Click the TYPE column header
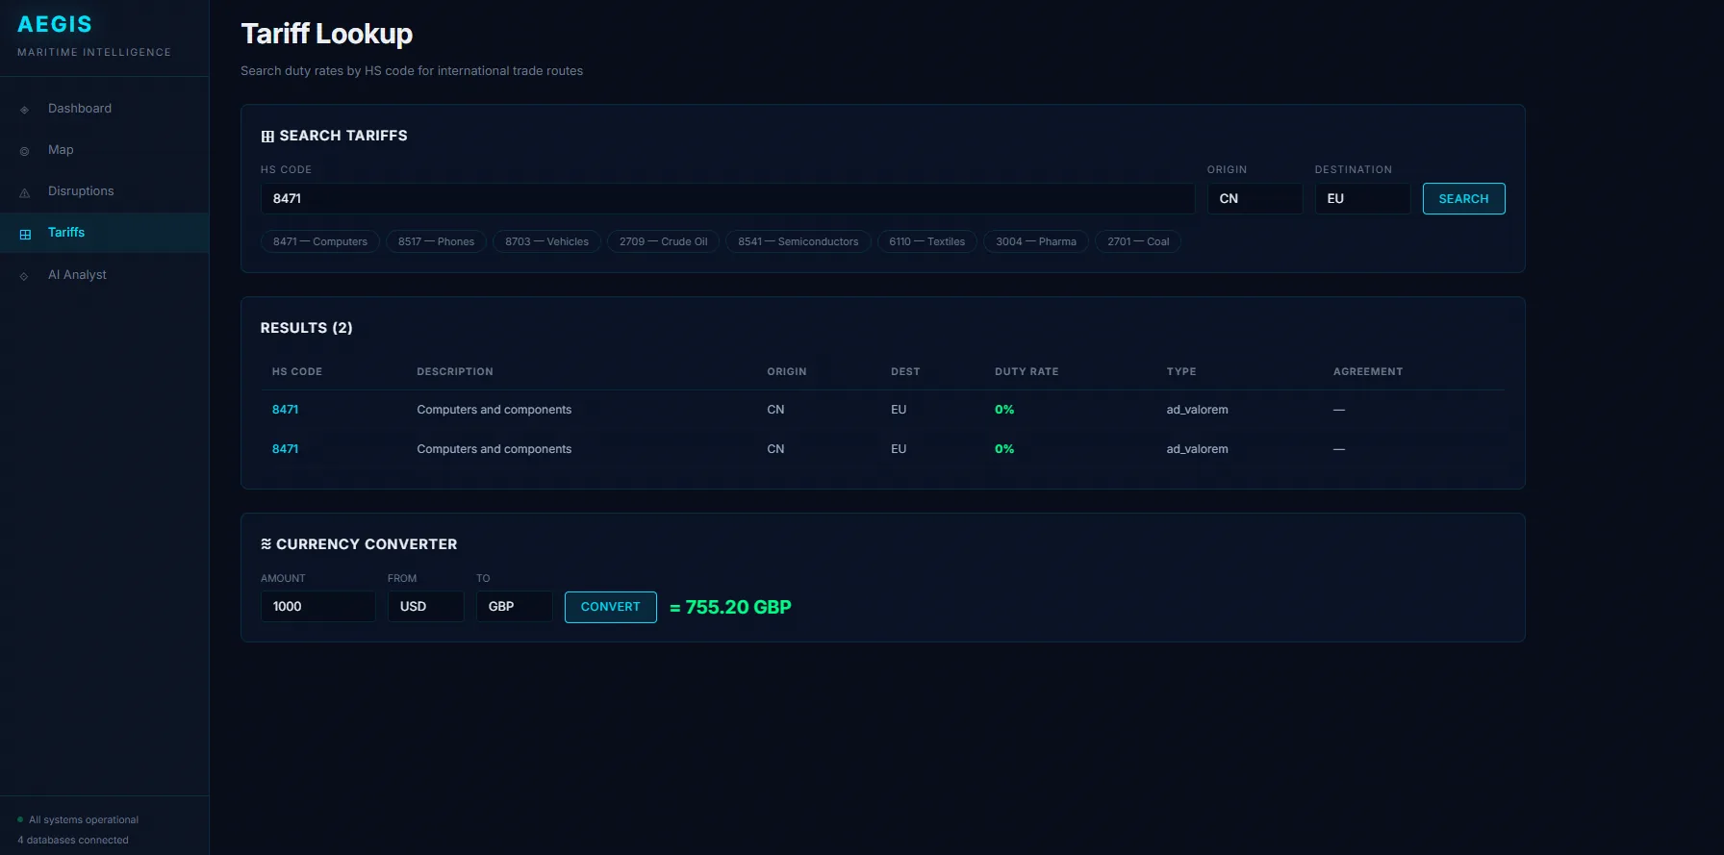 1181,371
